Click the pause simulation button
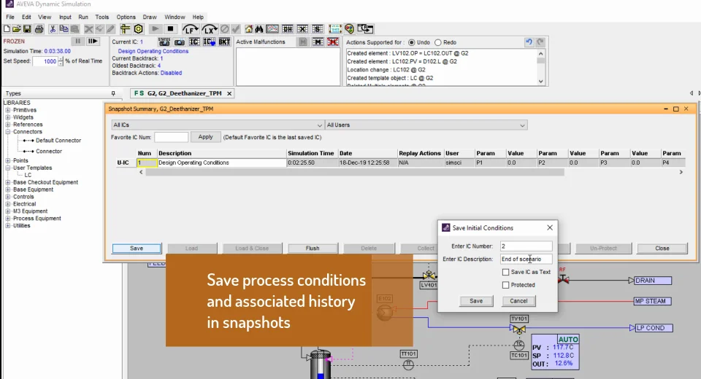This screenshot has height=379, width=701. pos(78,42)
